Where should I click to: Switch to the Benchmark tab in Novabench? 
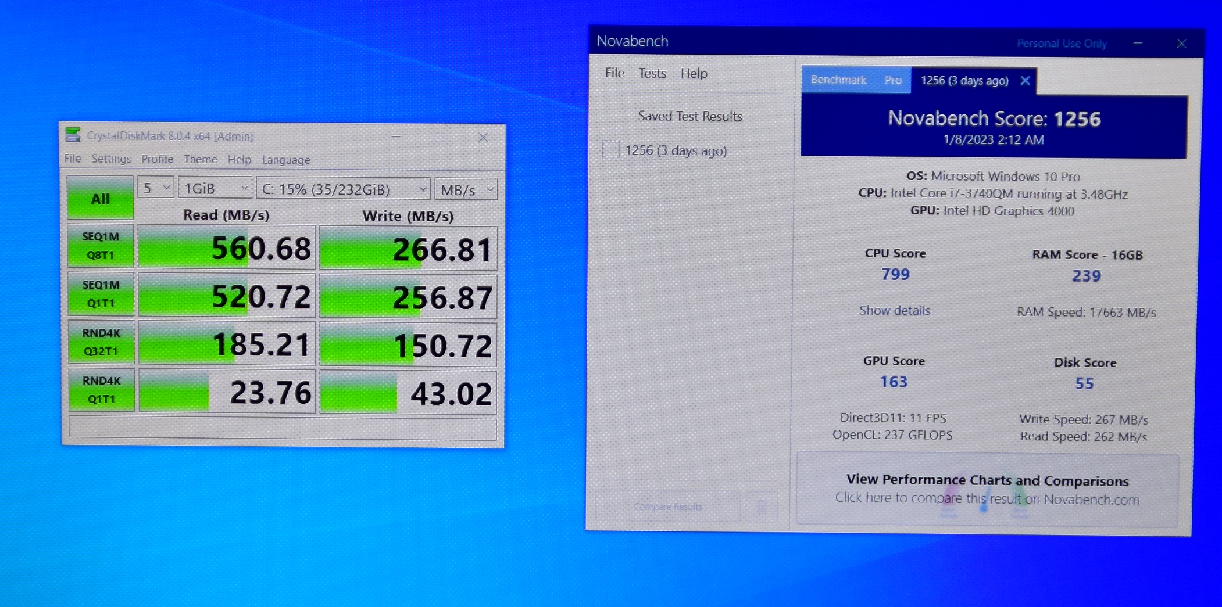click(838, 80)
